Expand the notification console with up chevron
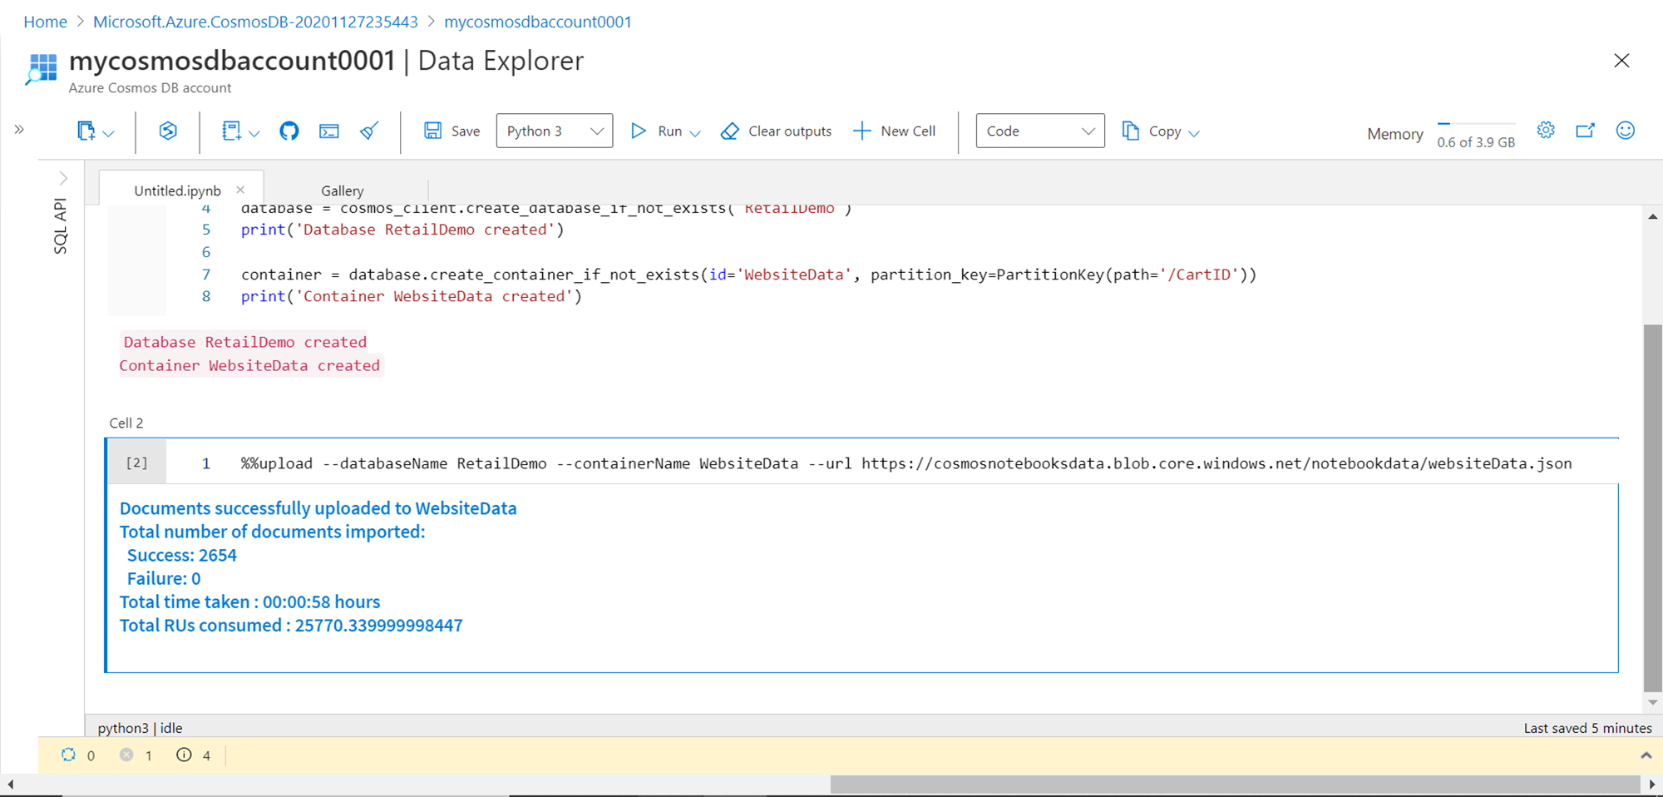The height and width of the screenshot is (797, 1663). (x=1646, y=755)
